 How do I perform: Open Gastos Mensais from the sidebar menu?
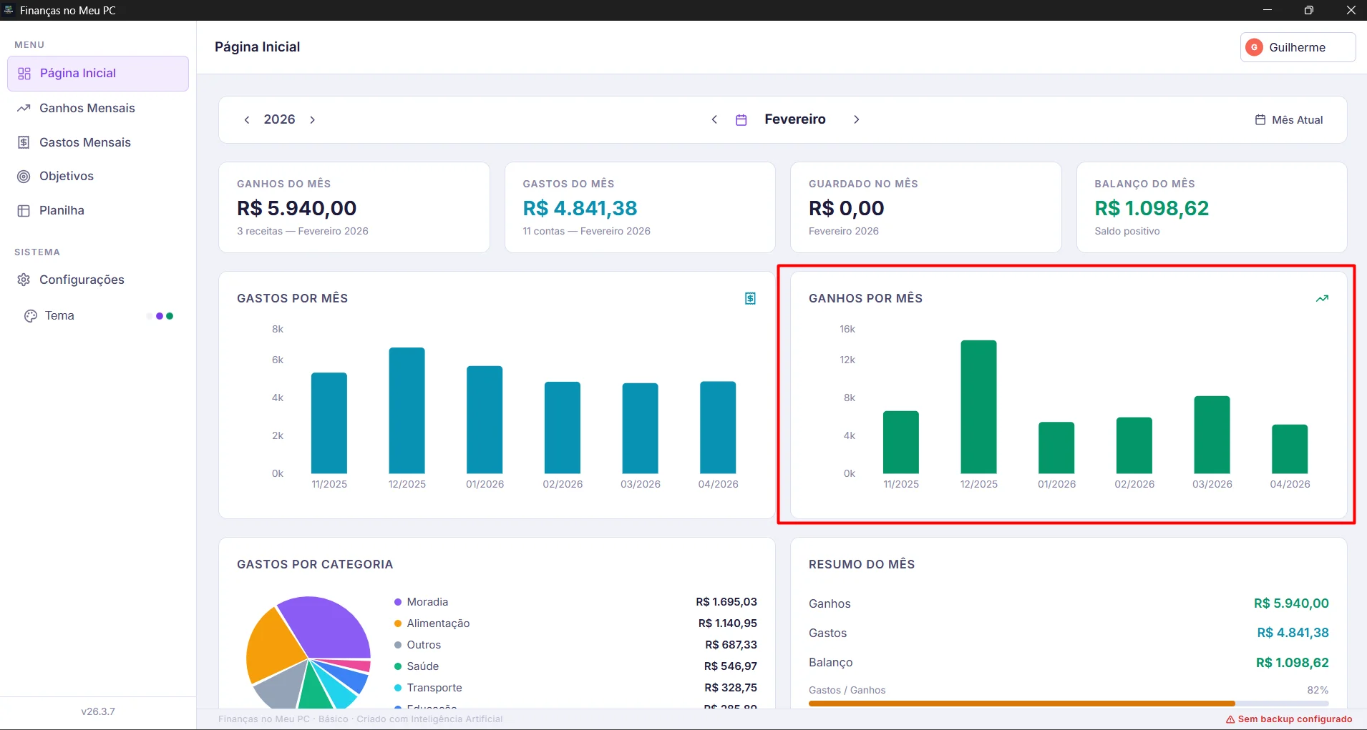[85, 142]
